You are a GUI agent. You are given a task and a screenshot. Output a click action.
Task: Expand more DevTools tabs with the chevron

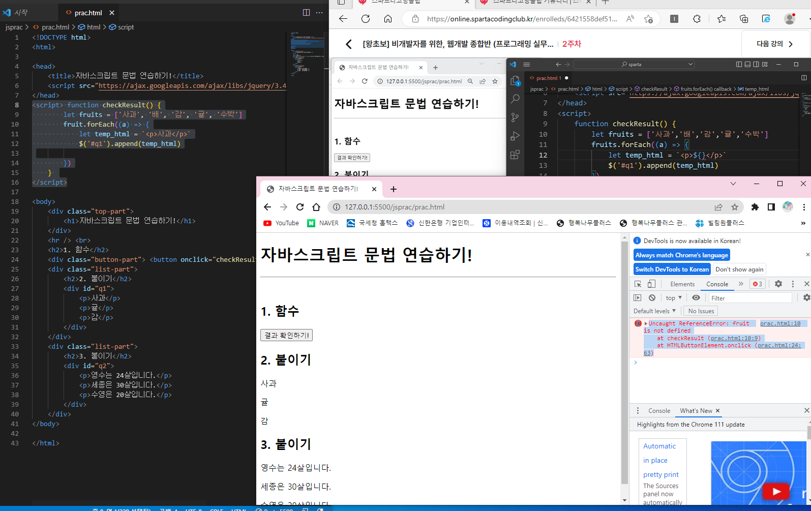tap(741, 284)
